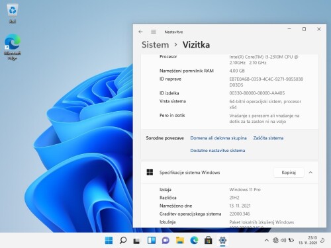The height and width of the screenshot is (248, 331).
Task: Select the install date 13. 11. 2021 in Settings
Action: (240, 206)
